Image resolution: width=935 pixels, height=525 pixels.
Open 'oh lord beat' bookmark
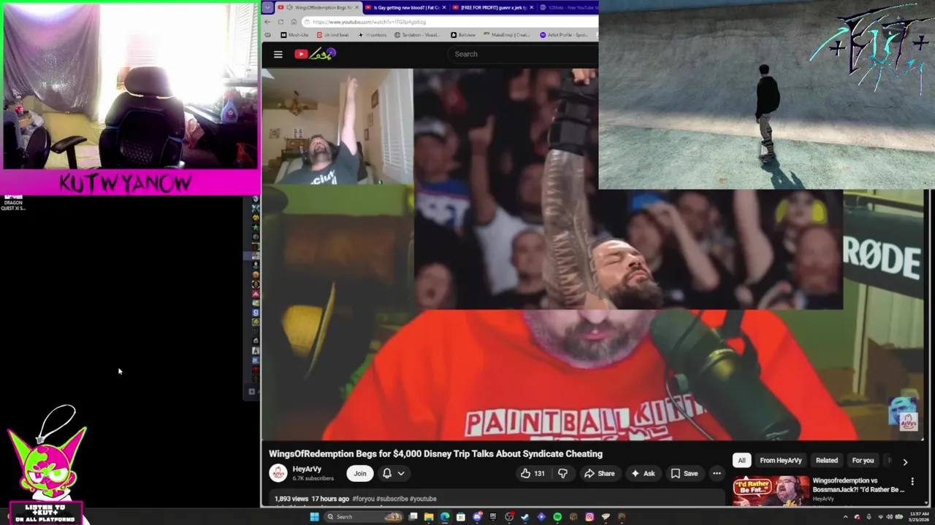point(332,35)
